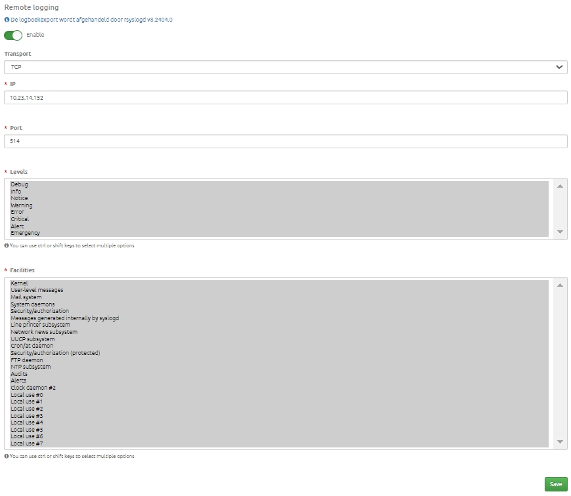Viewport: 571px width, 496px height.
Task: Click the Levels list scroll up arrow
Action: [560, 186]
